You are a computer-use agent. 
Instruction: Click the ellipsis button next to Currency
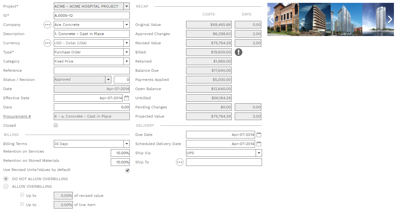click(x=47, y=43)
